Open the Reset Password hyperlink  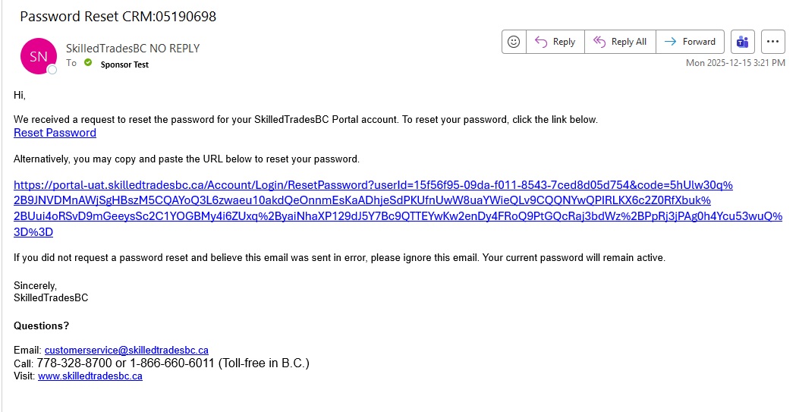(x=55, y=133)
